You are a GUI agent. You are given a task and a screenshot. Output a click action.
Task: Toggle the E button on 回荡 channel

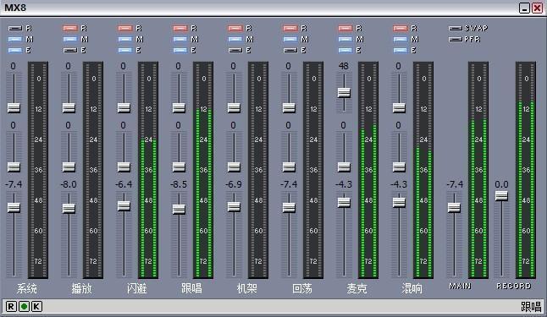point(290,51)
